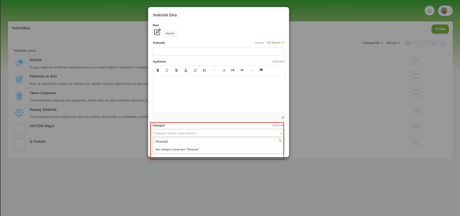The height and width of the screenshot is (216, 460).
Task: Toggle bold formatting in description editor
Action: (x=158, y=70)
